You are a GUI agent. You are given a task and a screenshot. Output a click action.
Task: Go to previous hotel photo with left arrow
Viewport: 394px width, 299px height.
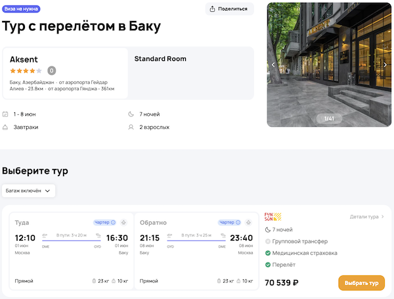(x=273, y=65)
